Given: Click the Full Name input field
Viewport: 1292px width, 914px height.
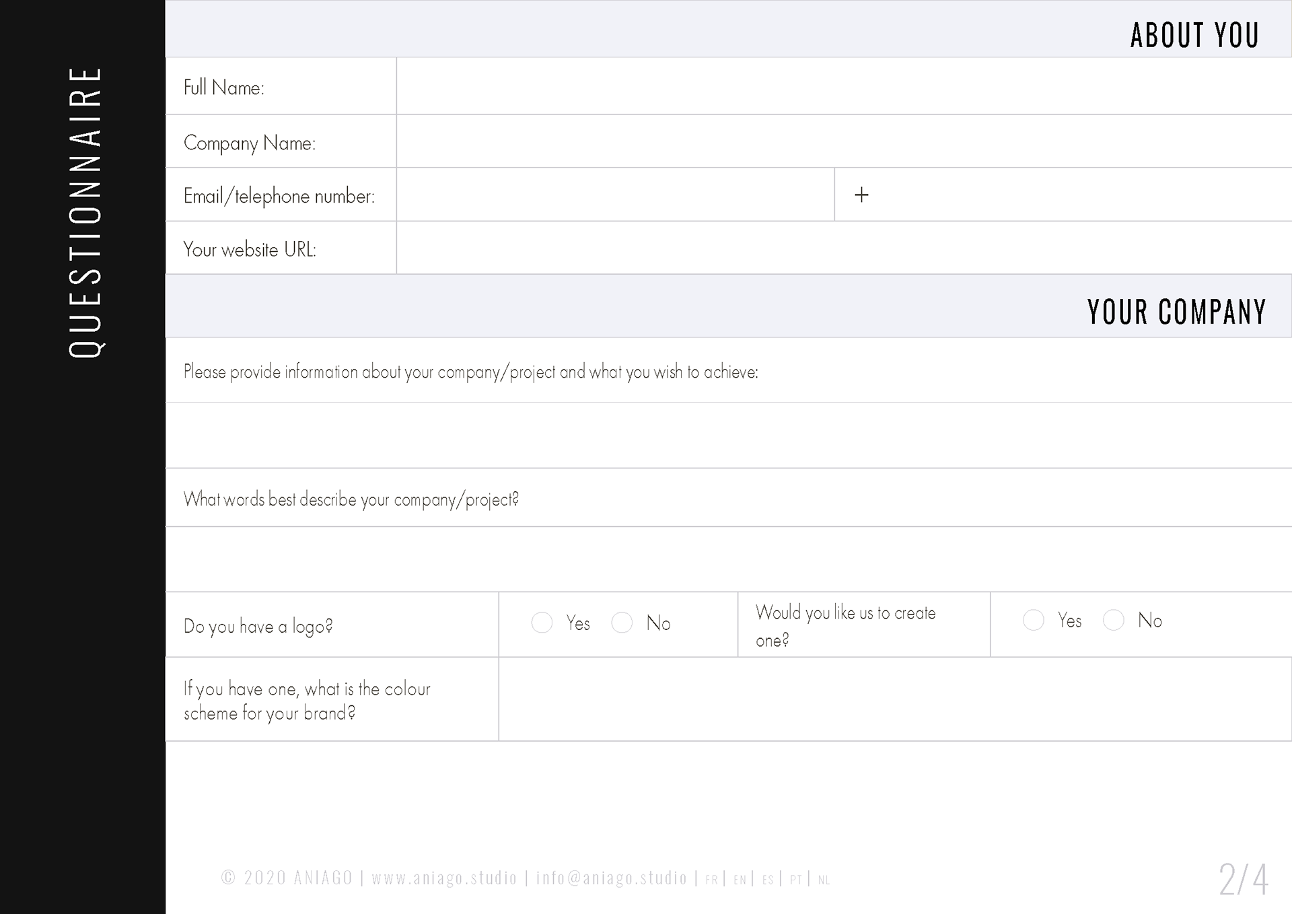Looking at the screenshot, I should click(844, 86).
